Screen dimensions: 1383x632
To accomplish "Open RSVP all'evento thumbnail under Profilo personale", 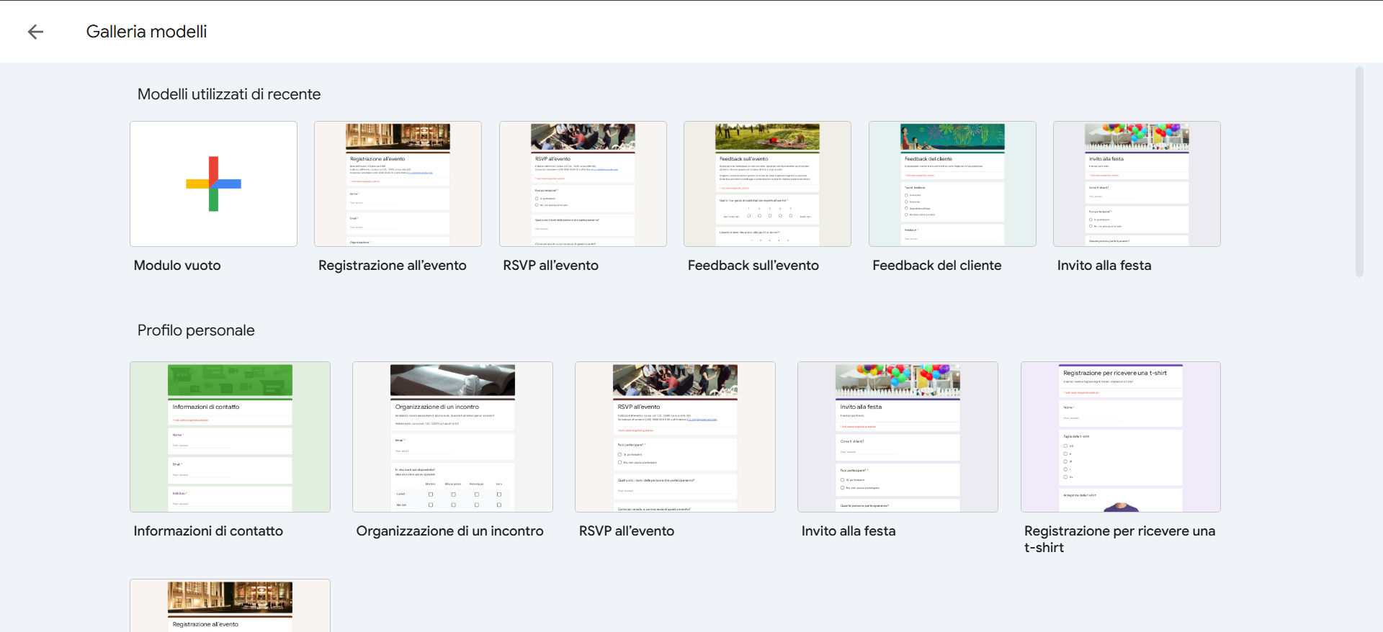I will (x=675, y=437).
